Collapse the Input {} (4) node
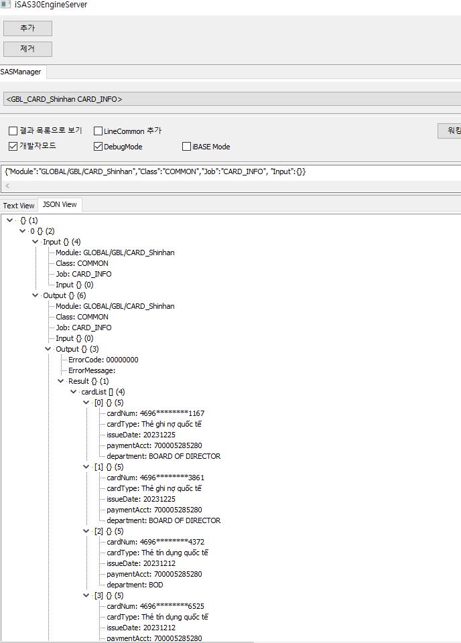 (x=36, y=242)
